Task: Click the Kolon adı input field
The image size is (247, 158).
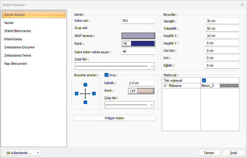Action: (x=138, y=21)
